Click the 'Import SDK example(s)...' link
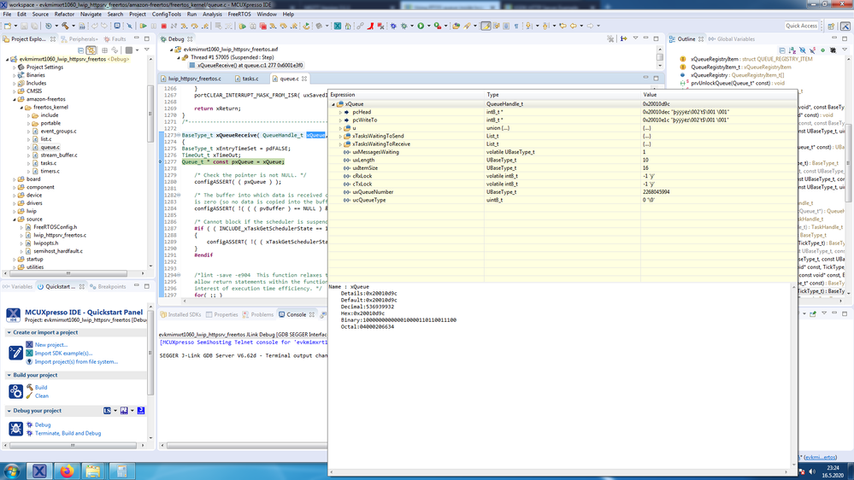Viewport: 854px width, 480px height. 63,353
